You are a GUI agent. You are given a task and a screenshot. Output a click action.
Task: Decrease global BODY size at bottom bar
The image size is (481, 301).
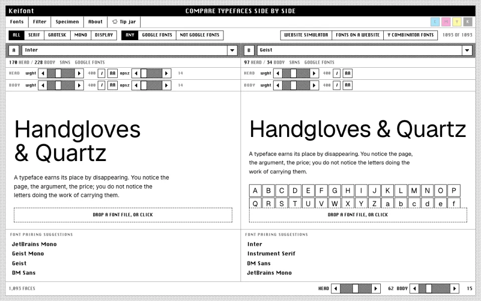click(x=414, y=289)
